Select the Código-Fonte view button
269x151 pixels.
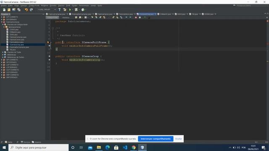[53, 18]
